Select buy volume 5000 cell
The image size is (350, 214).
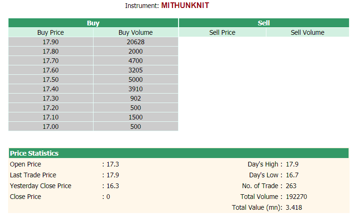coord(136,79)
